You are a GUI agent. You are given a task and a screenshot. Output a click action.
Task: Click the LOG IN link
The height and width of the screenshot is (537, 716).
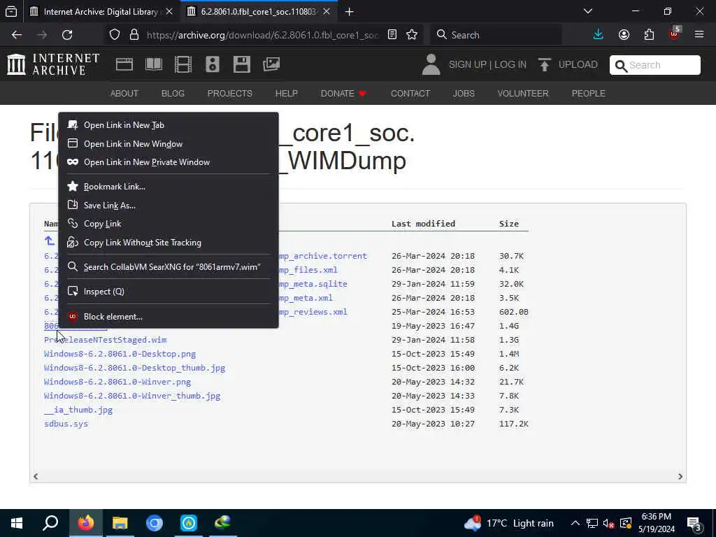[x=510, y=65]
